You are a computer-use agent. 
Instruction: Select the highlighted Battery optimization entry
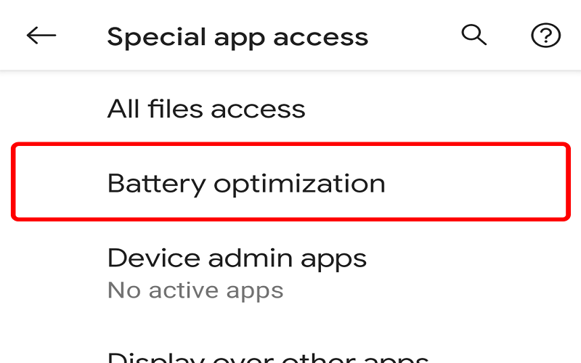click(x=290, y=182)
